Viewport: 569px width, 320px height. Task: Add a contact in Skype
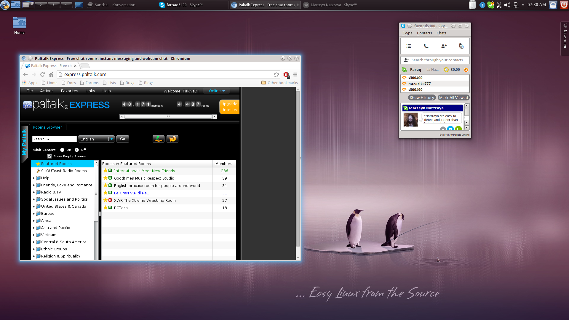[444, 46]
